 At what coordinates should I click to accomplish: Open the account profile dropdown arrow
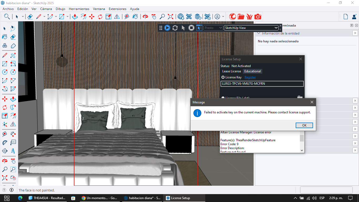(223, 17)
